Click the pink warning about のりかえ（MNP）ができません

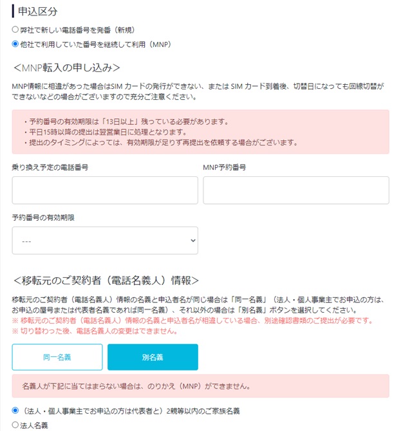(x=201, y=386)
